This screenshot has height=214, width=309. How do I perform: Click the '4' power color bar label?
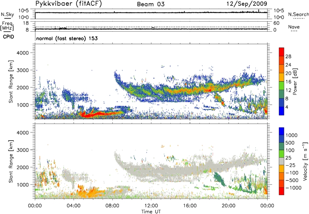pos(287,107)
